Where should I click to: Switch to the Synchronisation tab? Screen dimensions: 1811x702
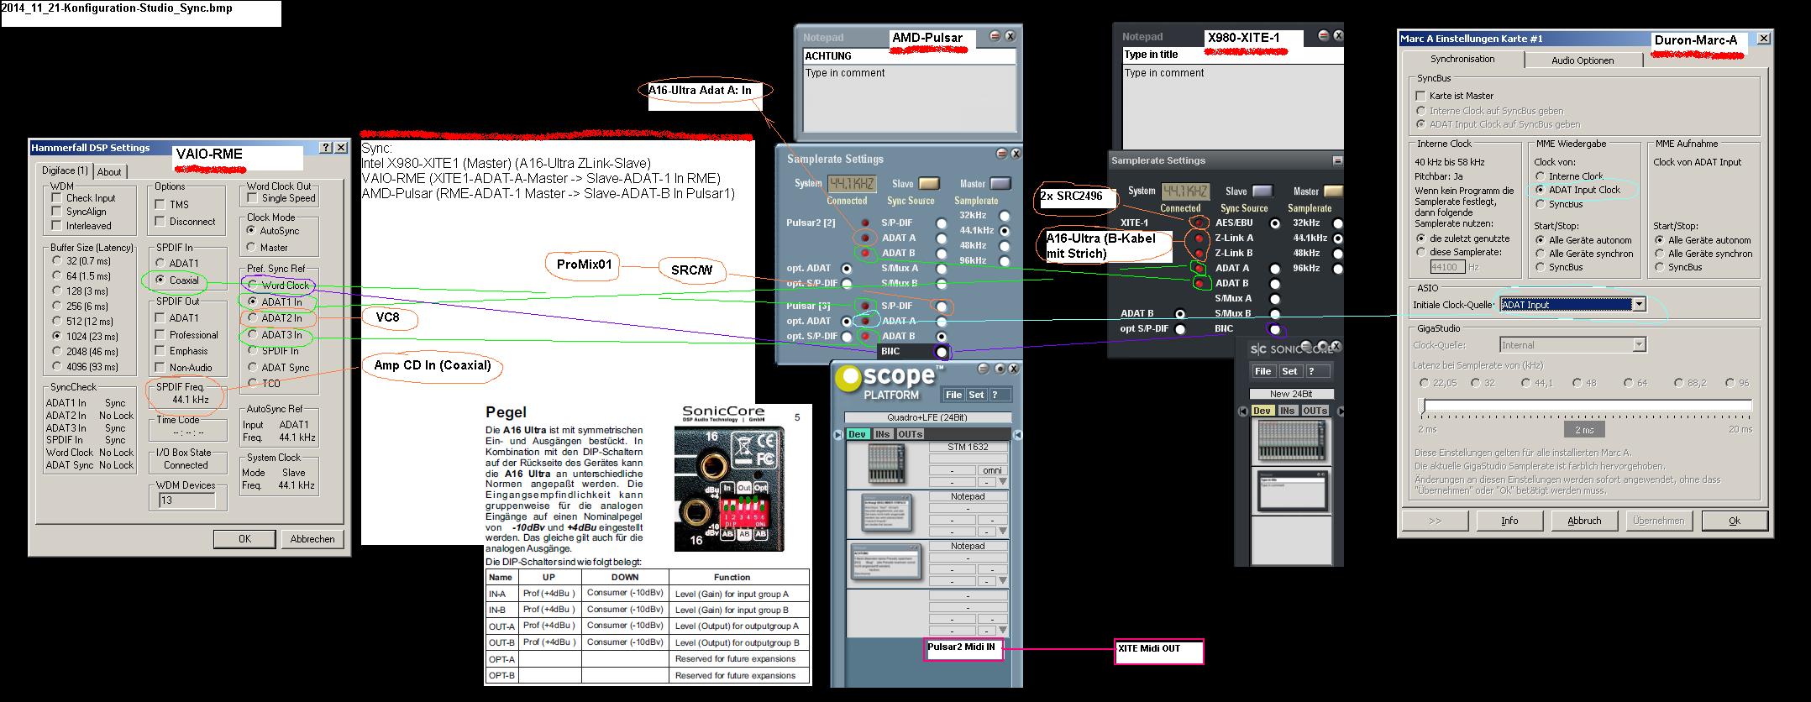[x=1462, y=60]
